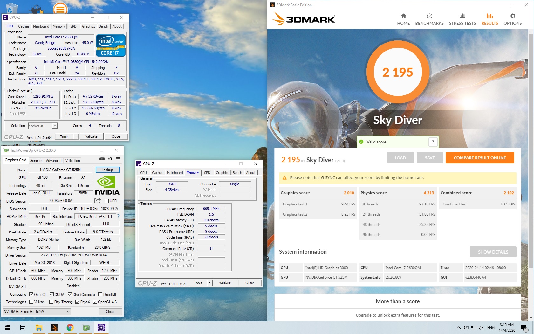534x334 pixels.
Task: Toggle the DirectCompute checkbox
Action: pos(70,295)
